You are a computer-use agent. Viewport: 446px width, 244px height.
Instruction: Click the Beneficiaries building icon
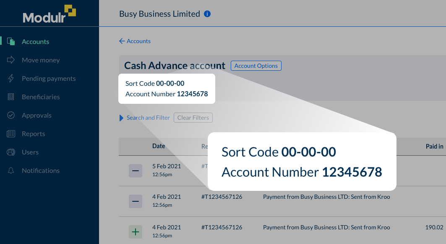[x=11, y=97]
